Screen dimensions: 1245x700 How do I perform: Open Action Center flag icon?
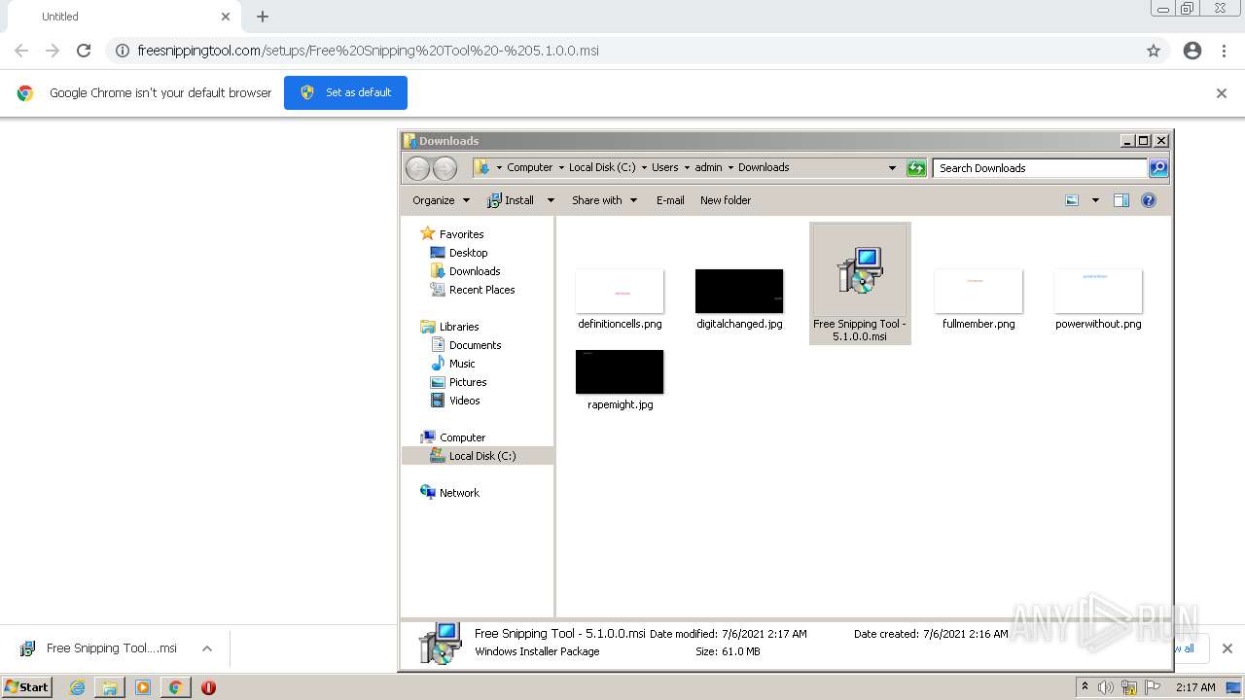click(1152, 687)
